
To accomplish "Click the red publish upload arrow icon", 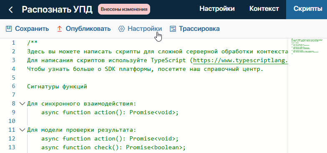I will (59, 29).
